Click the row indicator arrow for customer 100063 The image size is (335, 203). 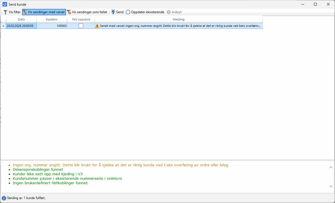[x=3, y=26]
